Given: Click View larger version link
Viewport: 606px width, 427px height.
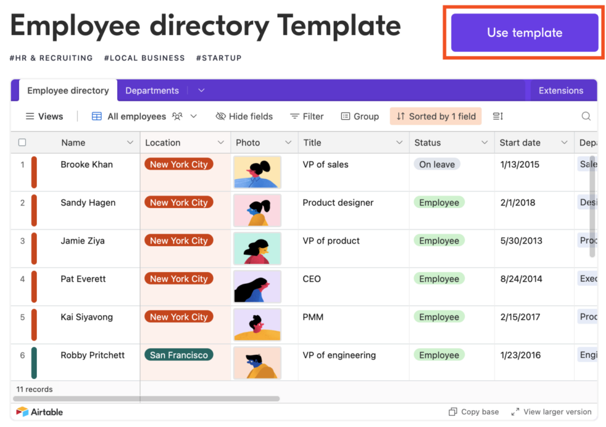Looking at the screenshot, I should coord(551,412).
